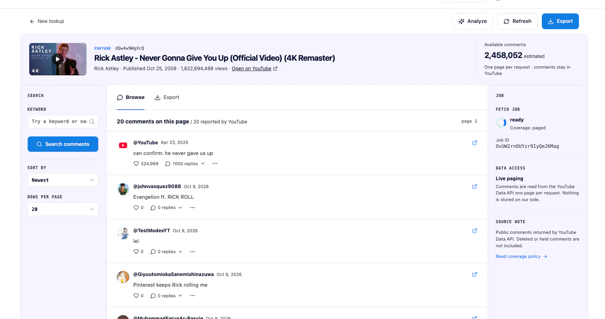605x319 pixels.
Task: Go back via New lookup link
Action: coord(47,21)
